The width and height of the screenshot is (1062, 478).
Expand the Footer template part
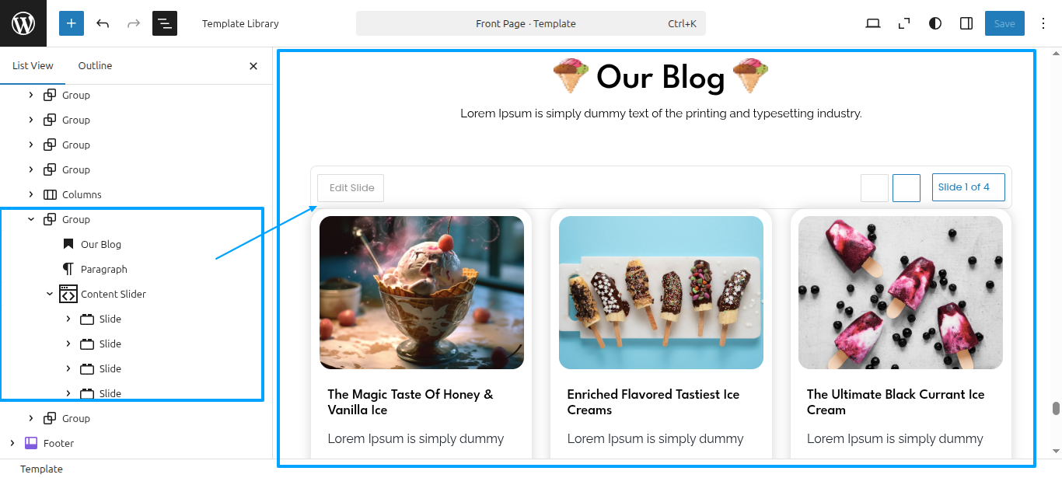[x=12, y=443]
